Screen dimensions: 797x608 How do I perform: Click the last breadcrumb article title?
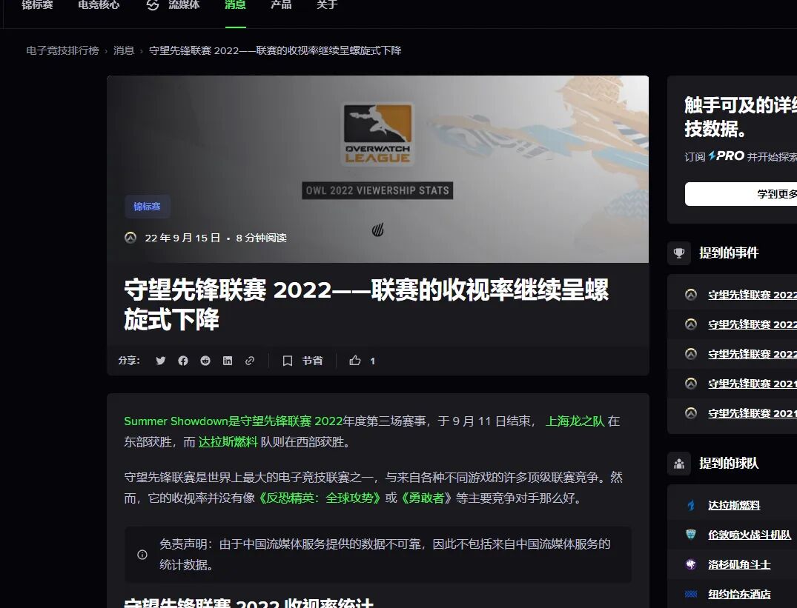pyautogui.click(x=275, y=50)
